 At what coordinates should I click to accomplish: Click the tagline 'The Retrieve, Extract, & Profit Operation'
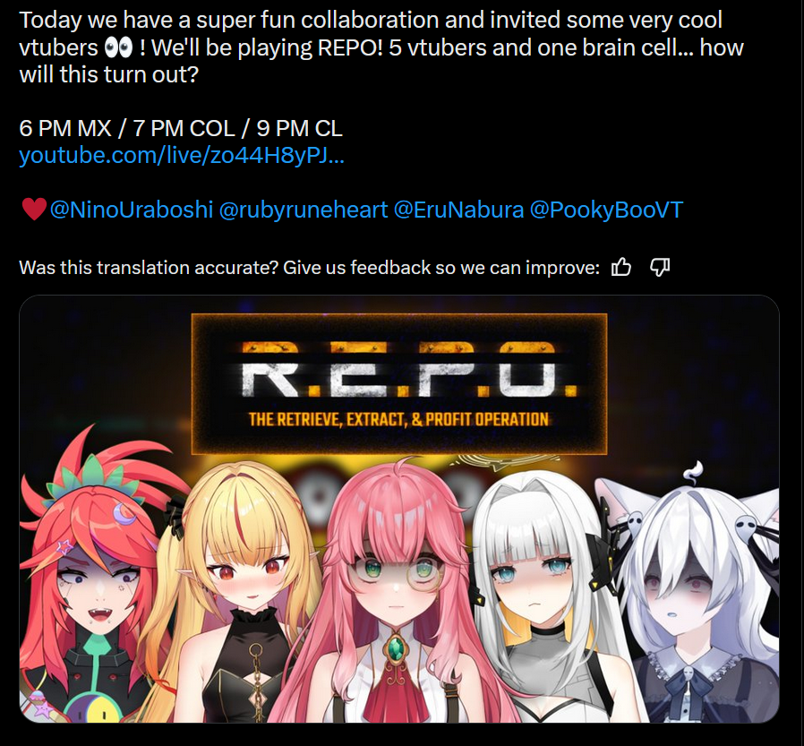pyautogui.click(x=398, y=419)
